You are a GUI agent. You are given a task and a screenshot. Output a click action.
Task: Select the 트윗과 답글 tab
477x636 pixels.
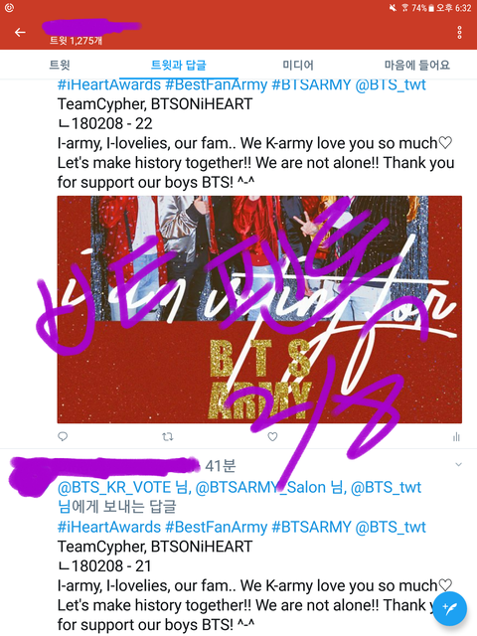179,65
